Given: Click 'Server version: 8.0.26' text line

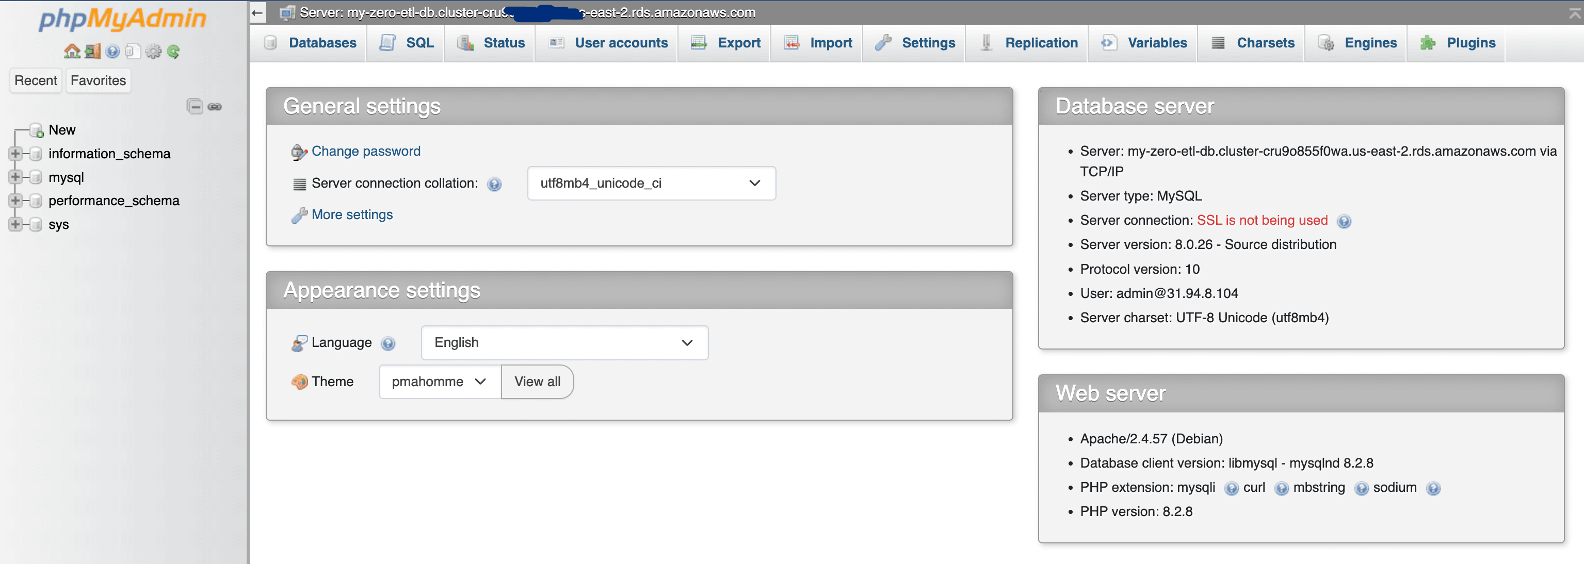Looking at the screenshot, I should [x=1208, y=244].
